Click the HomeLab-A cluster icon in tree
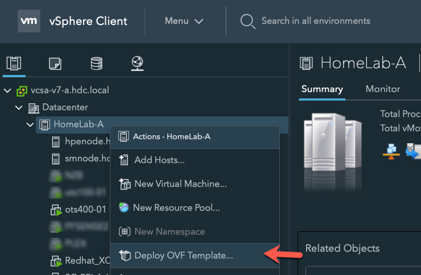 pos(44,125)
